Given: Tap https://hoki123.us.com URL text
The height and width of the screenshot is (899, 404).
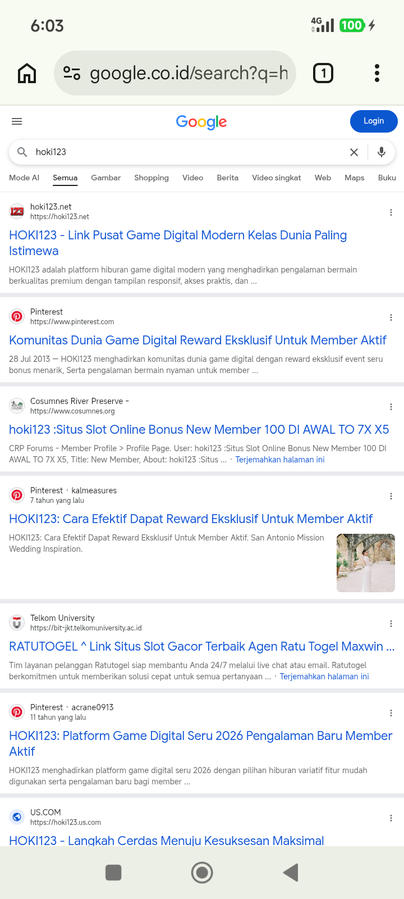Looking at the screenshot, I should pyautogui.click(x=66, y=822).
